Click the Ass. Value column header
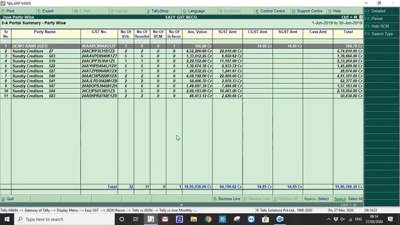Screen dimensions: 400x225 coord(197,32)
